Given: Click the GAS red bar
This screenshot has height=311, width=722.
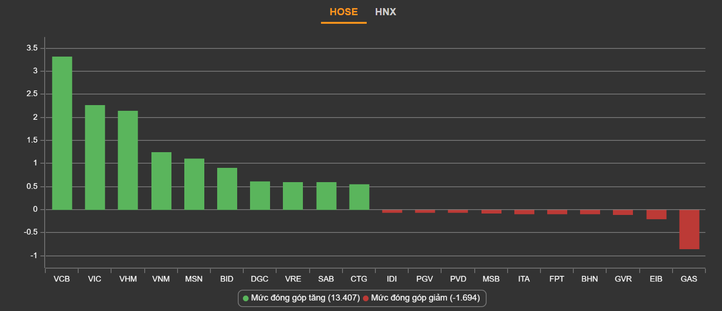Looking at the screenshot, I should 689,229.
